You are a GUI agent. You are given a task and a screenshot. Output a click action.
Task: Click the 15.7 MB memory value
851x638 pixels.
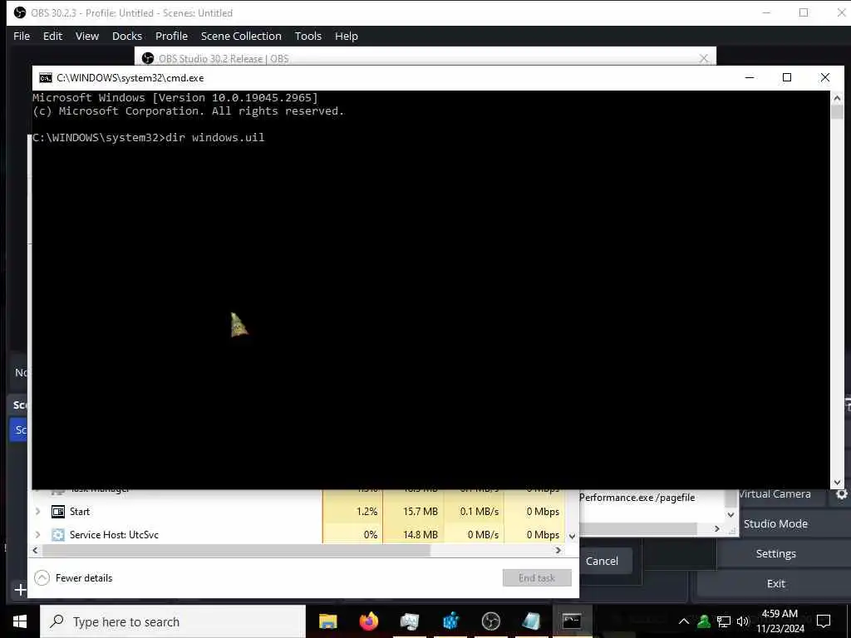(420, 512)
